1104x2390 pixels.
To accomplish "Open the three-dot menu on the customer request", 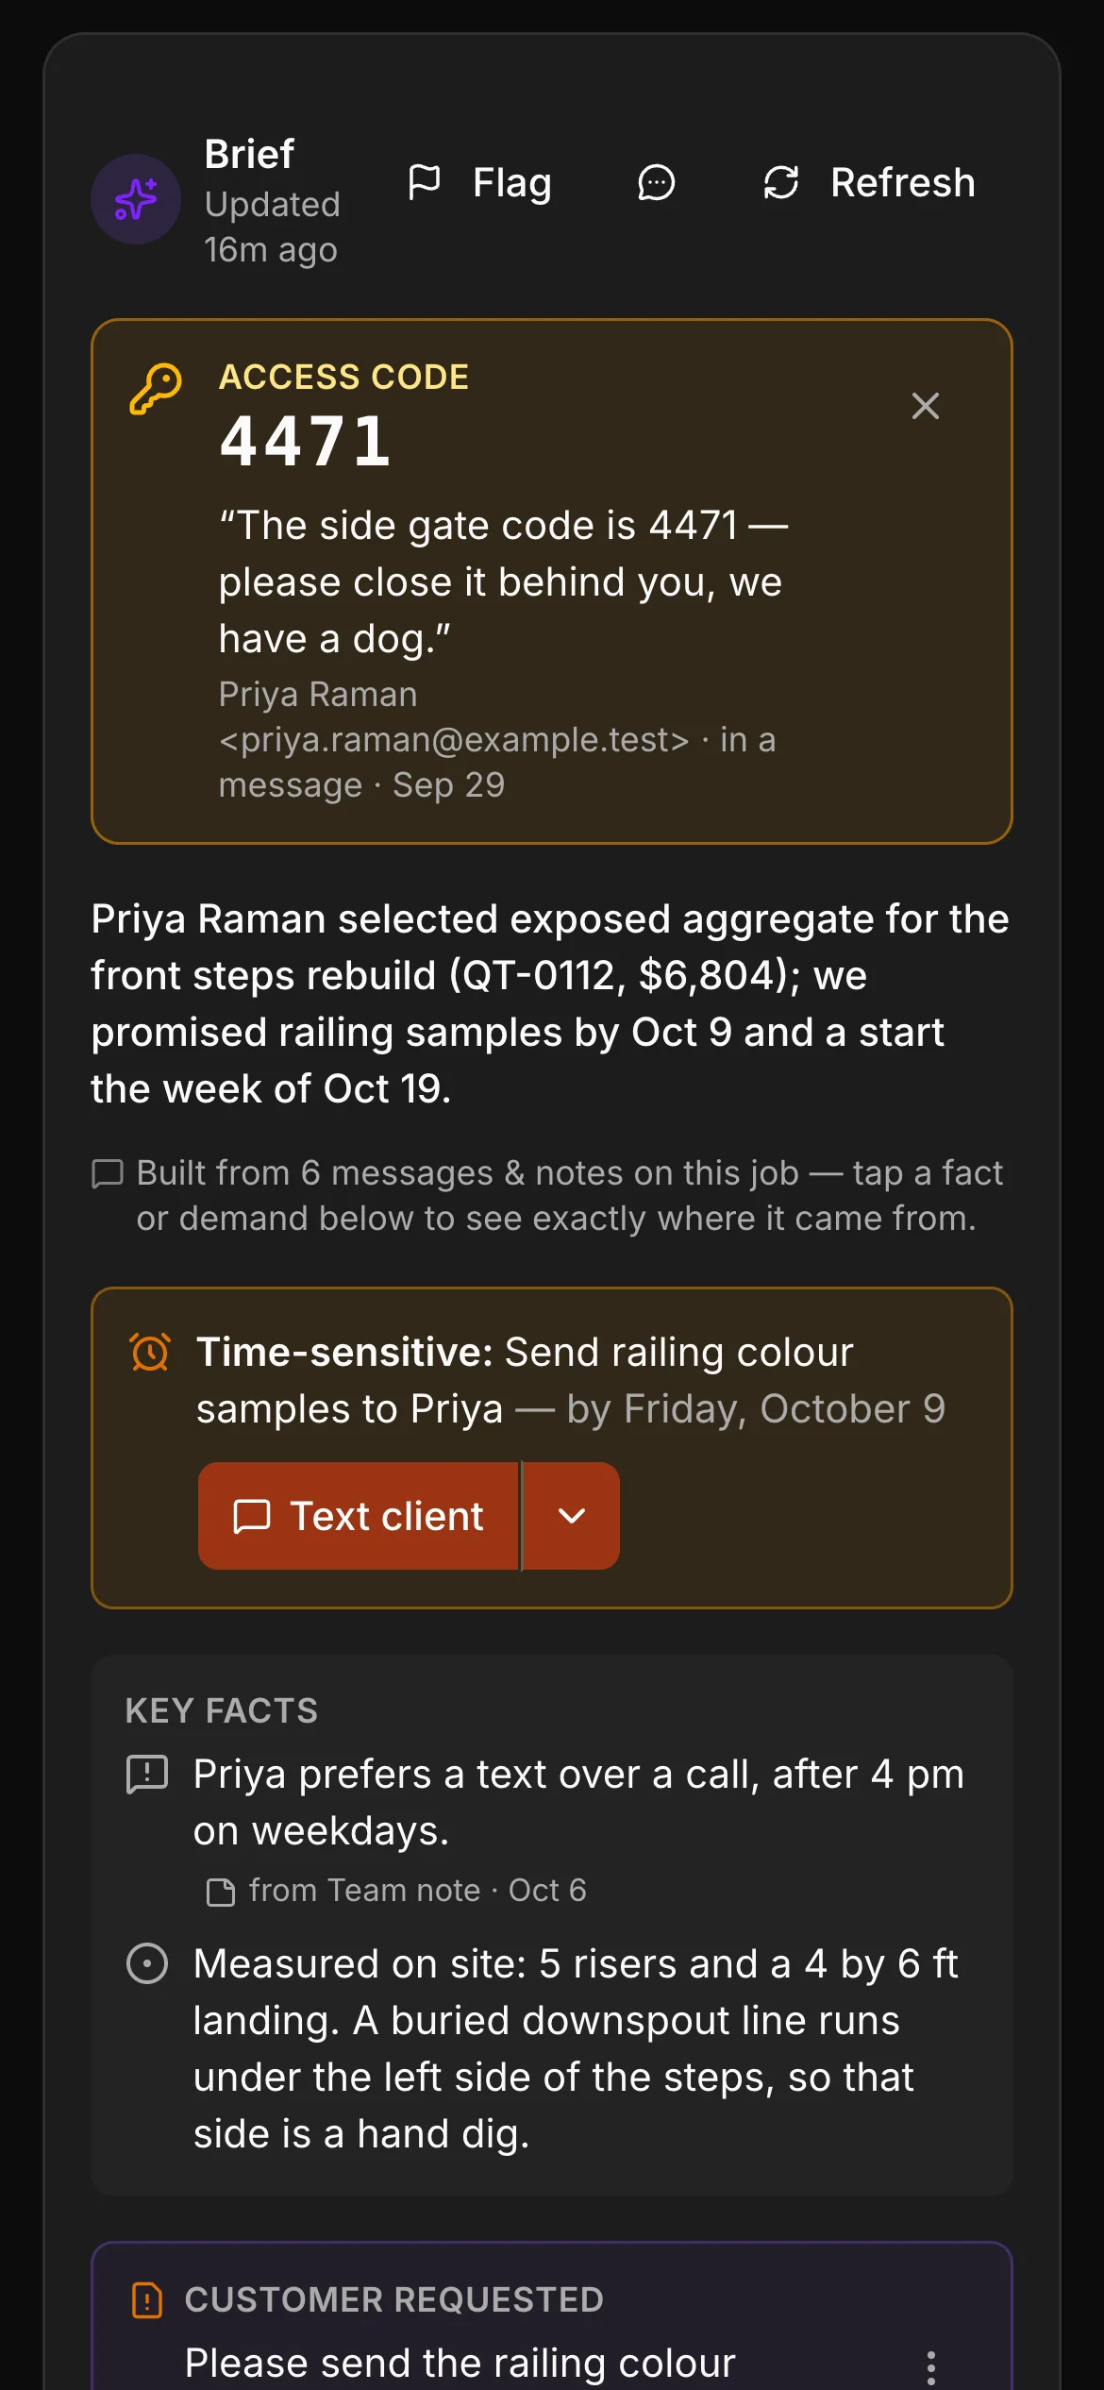I will (x=931, y=2367).
